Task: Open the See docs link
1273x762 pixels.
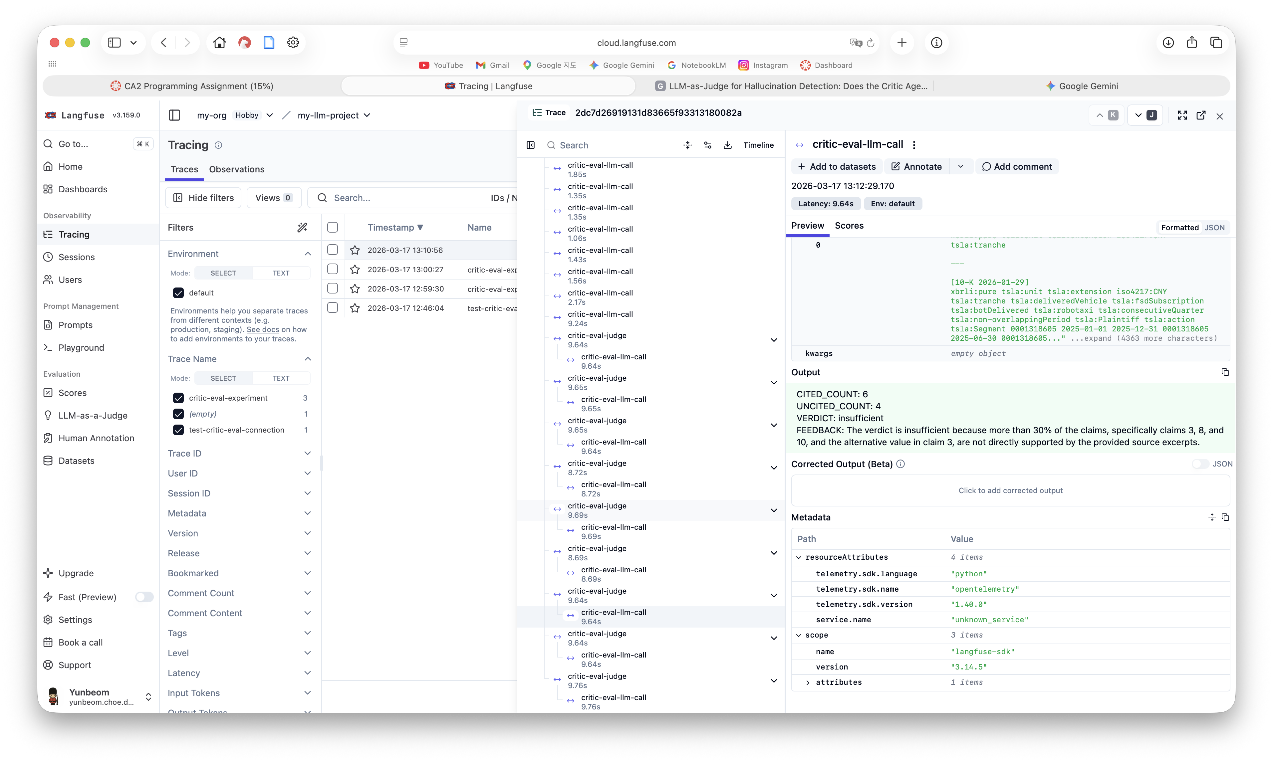Action: coord(263,330)
